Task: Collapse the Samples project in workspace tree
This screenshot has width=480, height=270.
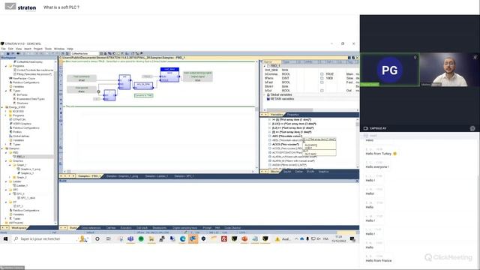Action: tap(2, 148)
